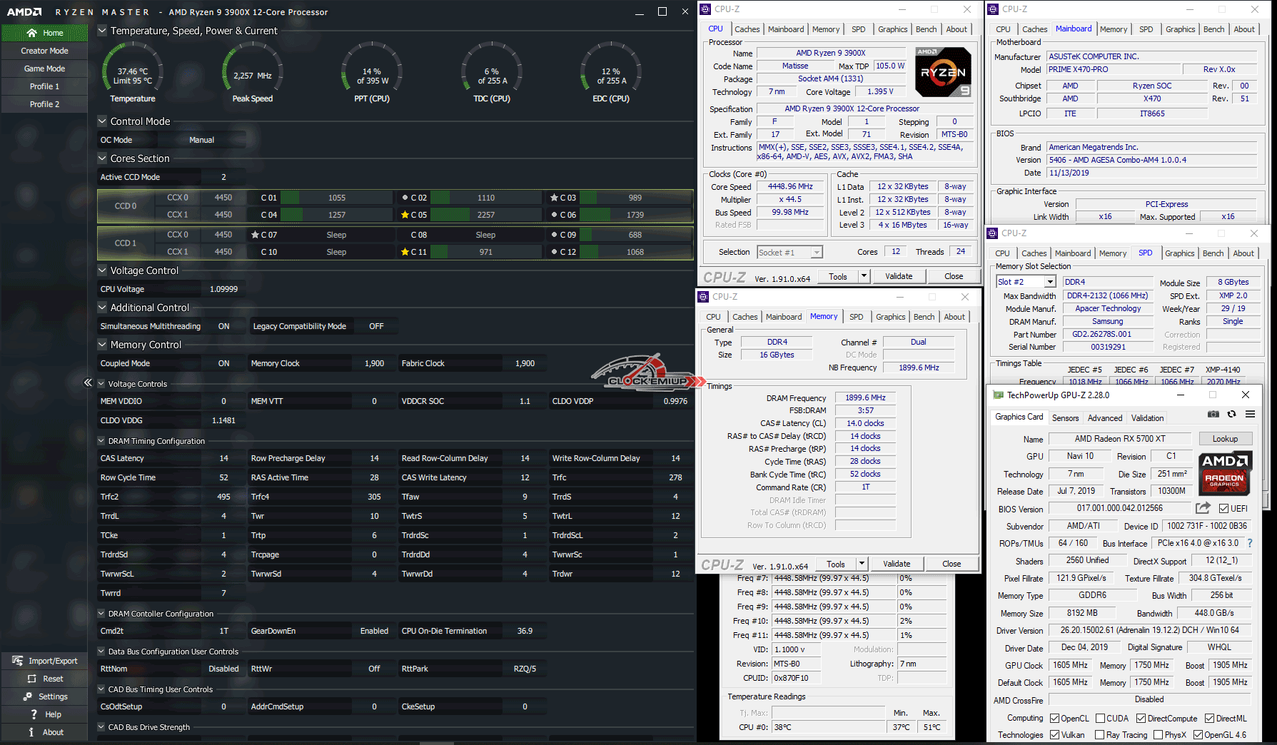Click the Reset icon in Ryzen Master

point(32,679)
